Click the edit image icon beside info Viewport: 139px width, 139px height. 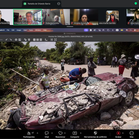point(20,40)
